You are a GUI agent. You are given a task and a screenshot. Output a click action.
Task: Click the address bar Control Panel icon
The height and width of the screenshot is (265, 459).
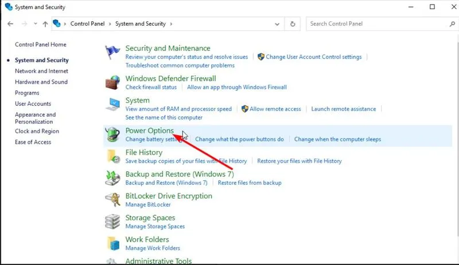coord(57,23)
